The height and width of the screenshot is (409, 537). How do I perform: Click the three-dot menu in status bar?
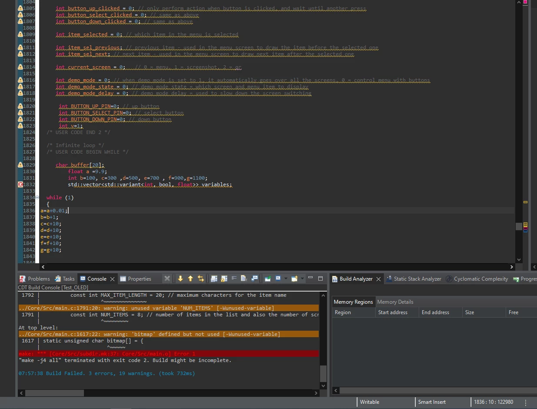526,402
